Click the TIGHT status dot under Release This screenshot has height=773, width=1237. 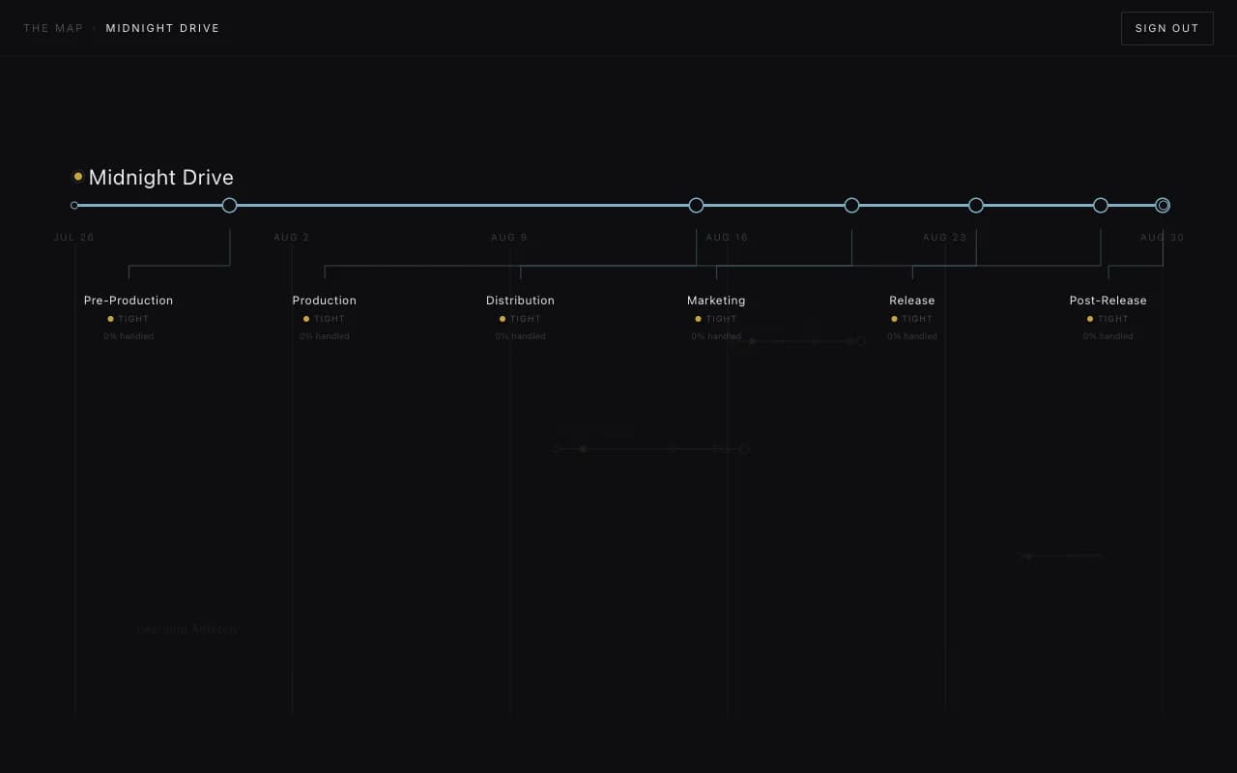894,319
